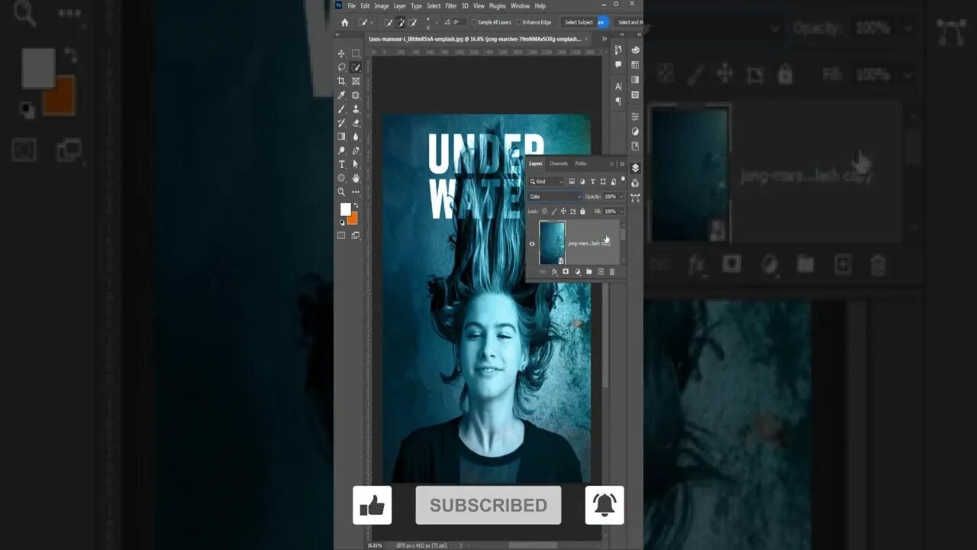Select the Blur tool
The height and width of the screenshot is (550, 977).
tap(356, 136)
